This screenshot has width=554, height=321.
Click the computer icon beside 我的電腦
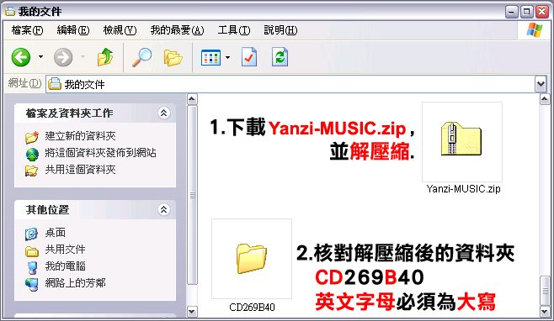[x=32, y=268]
